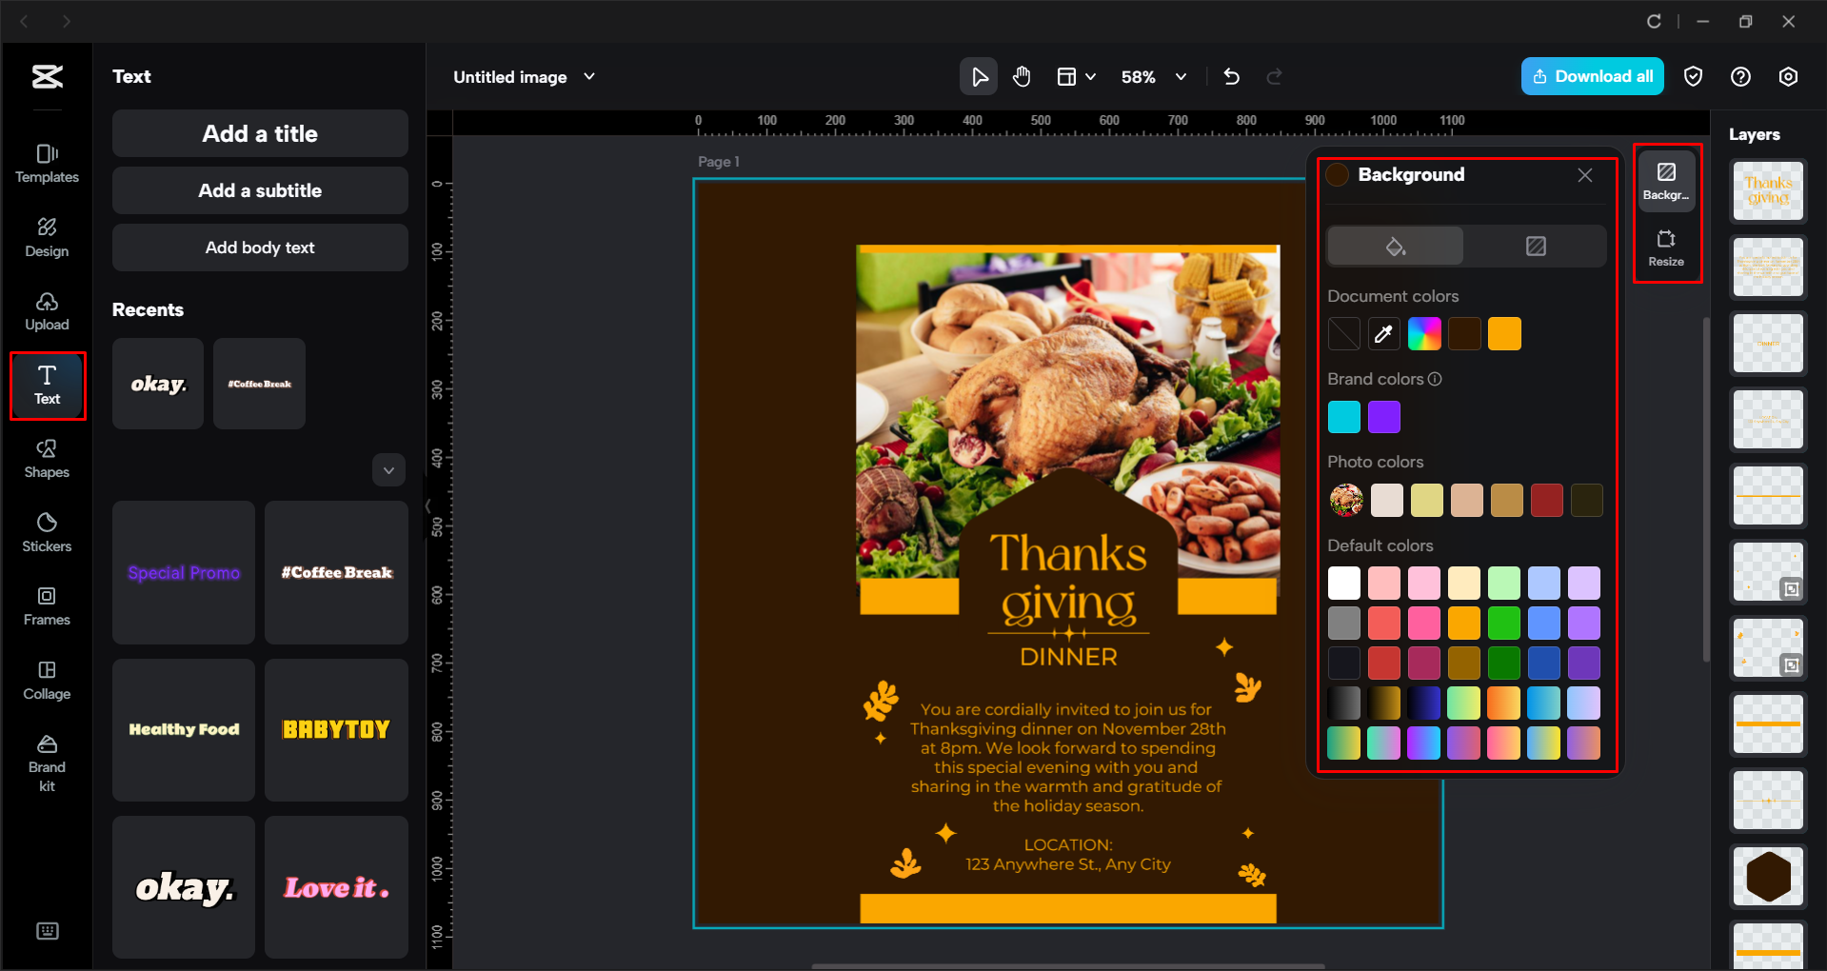Open the Frames panel

(x=46, y=606)
